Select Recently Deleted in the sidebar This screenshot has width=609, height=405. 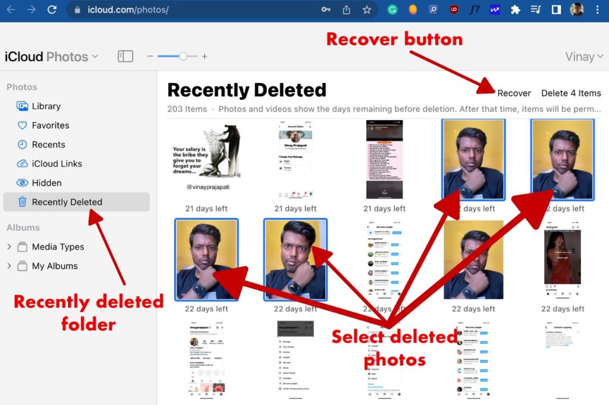click(x=77, y=202)
